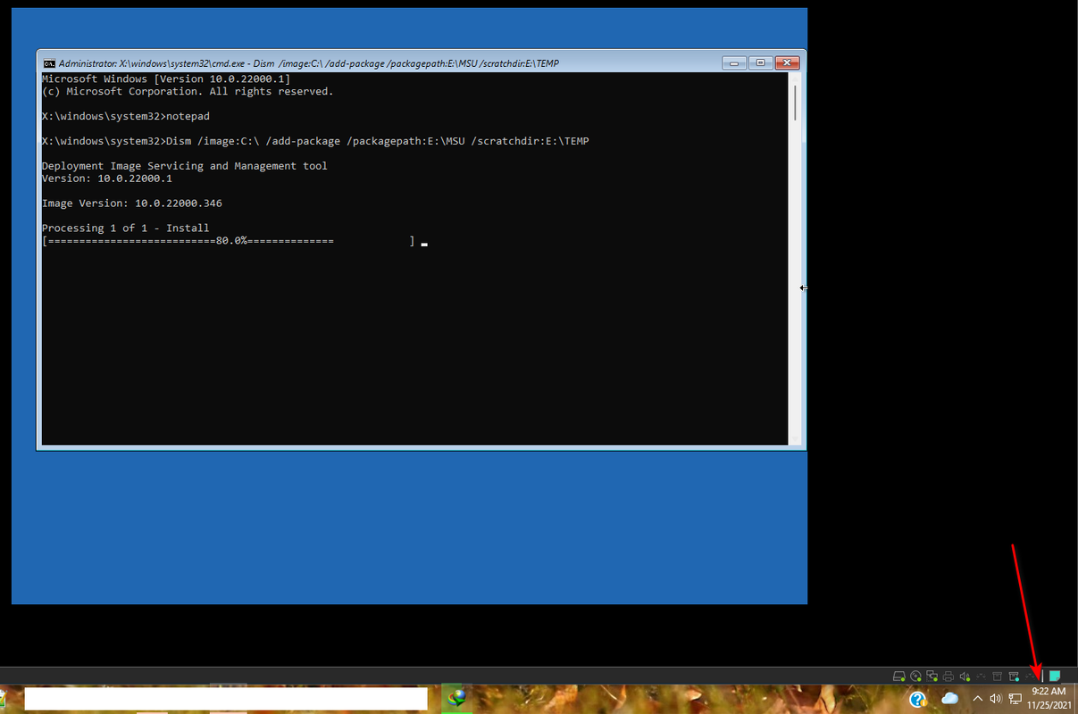Click the 'X:\windows\system32>notepad' line

pyautogui.click(x=126, y=116)
